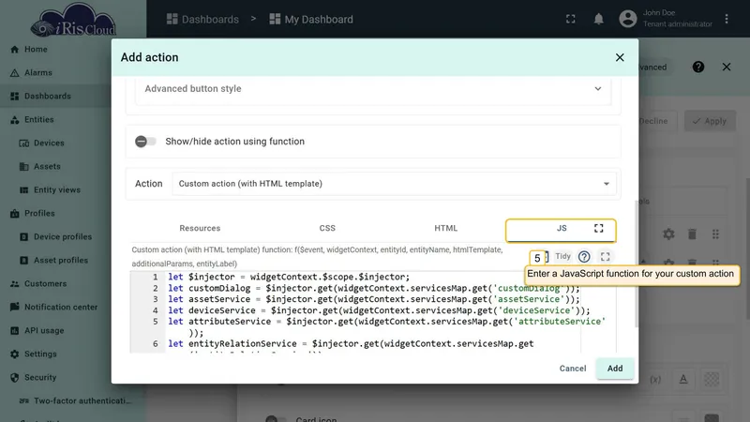Expand JS tab editor to fullscreen
This screenshot has height=422, width=750.
click(x=598, y=228)
